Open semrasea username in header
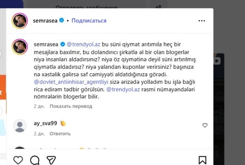Screen dimensions: 245x165 [45, 21]
